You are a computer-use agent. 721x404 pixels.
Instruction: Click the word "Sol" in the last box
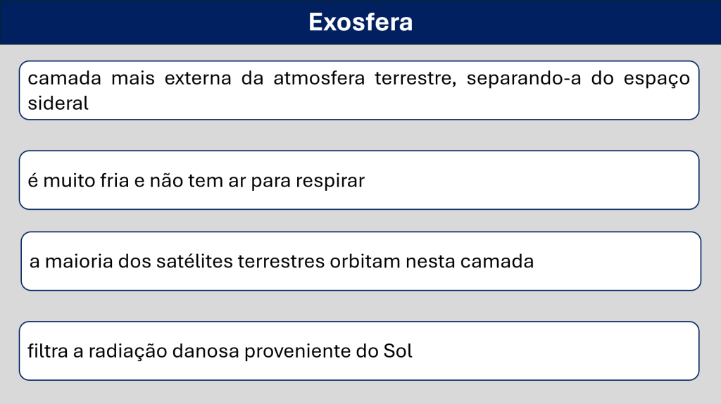click(x=396, y=351)
